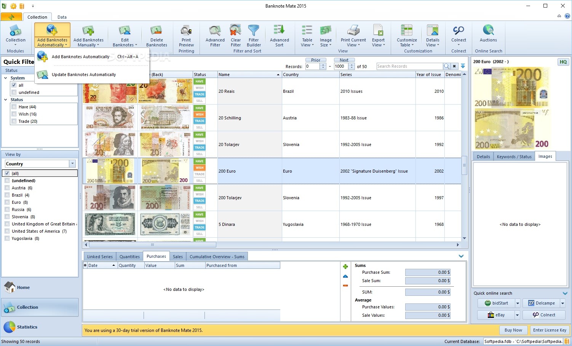
Task: Collapse the System tree group
Action: click(x=6, y=78)
